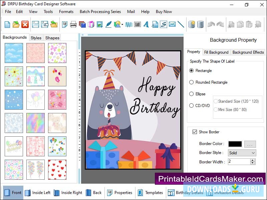Click the database connection icon
The image size is (267, 200).
click(192, 24)
